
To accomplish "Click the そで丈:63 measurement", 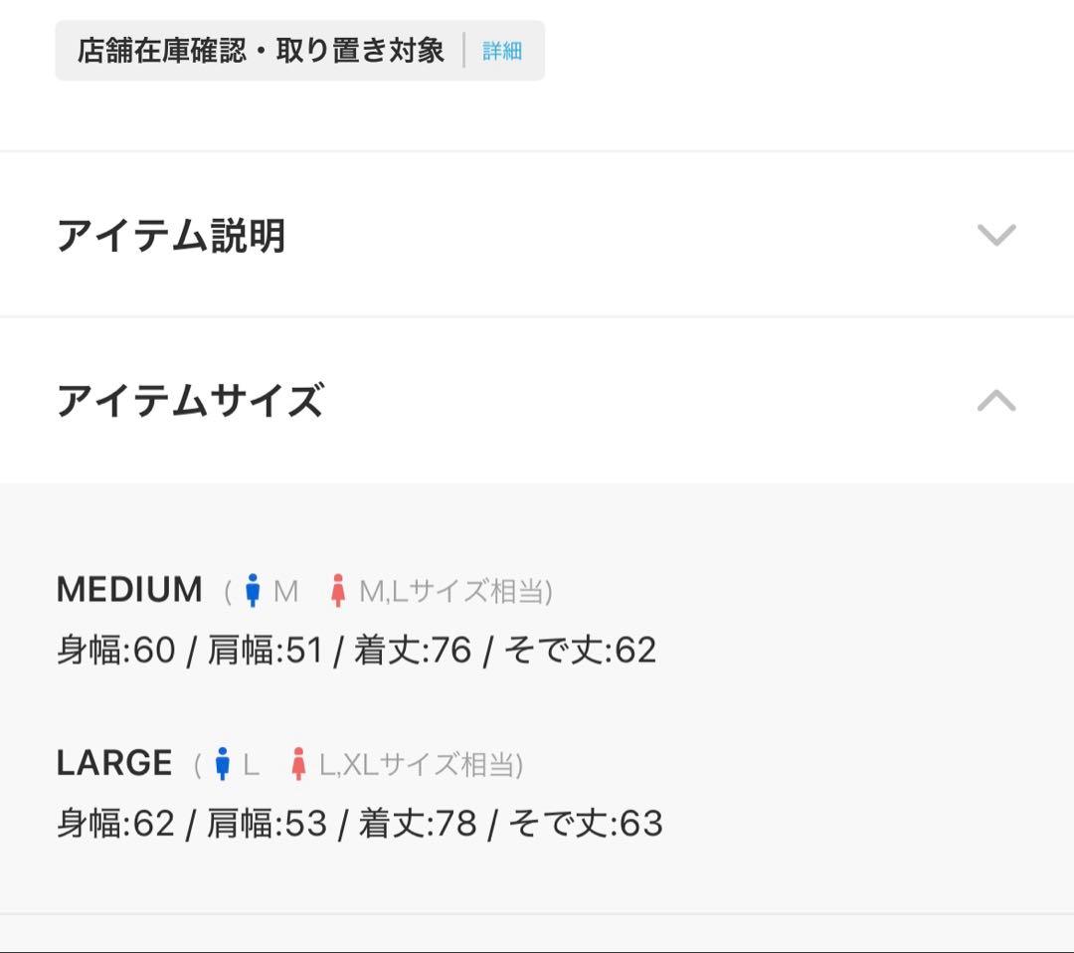I will click(586, 824).
